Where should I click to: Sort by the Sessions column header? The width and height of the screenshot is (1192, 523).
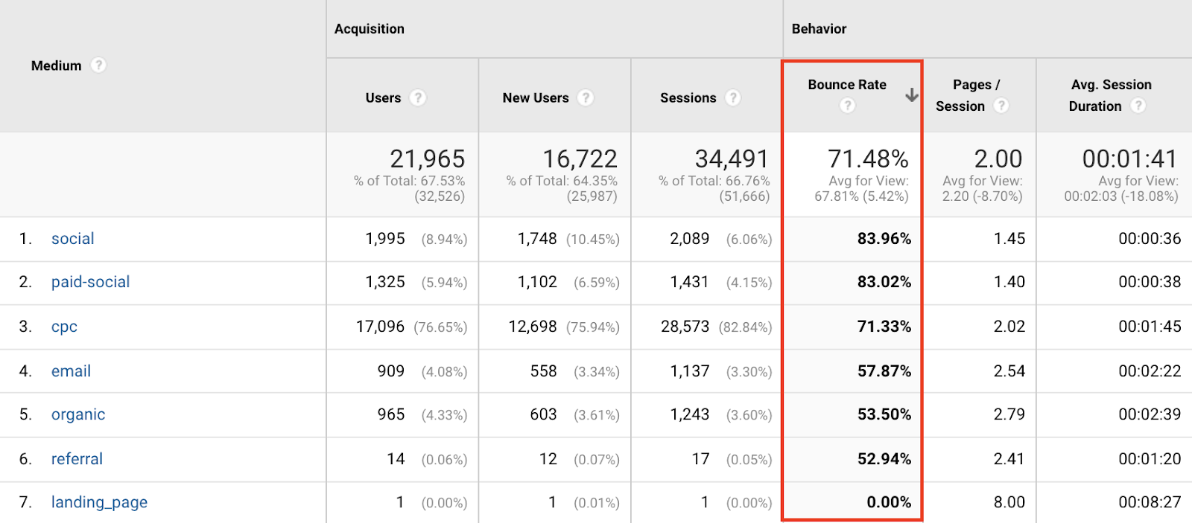pos(688,97)
